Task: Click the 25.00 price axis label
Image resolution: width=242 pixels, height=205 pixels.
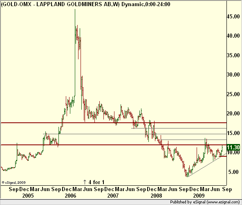Action: [x=233, y=94]
